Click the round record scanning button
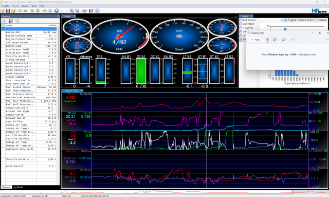This screenshot has height=198, width=329. (32, 10)
